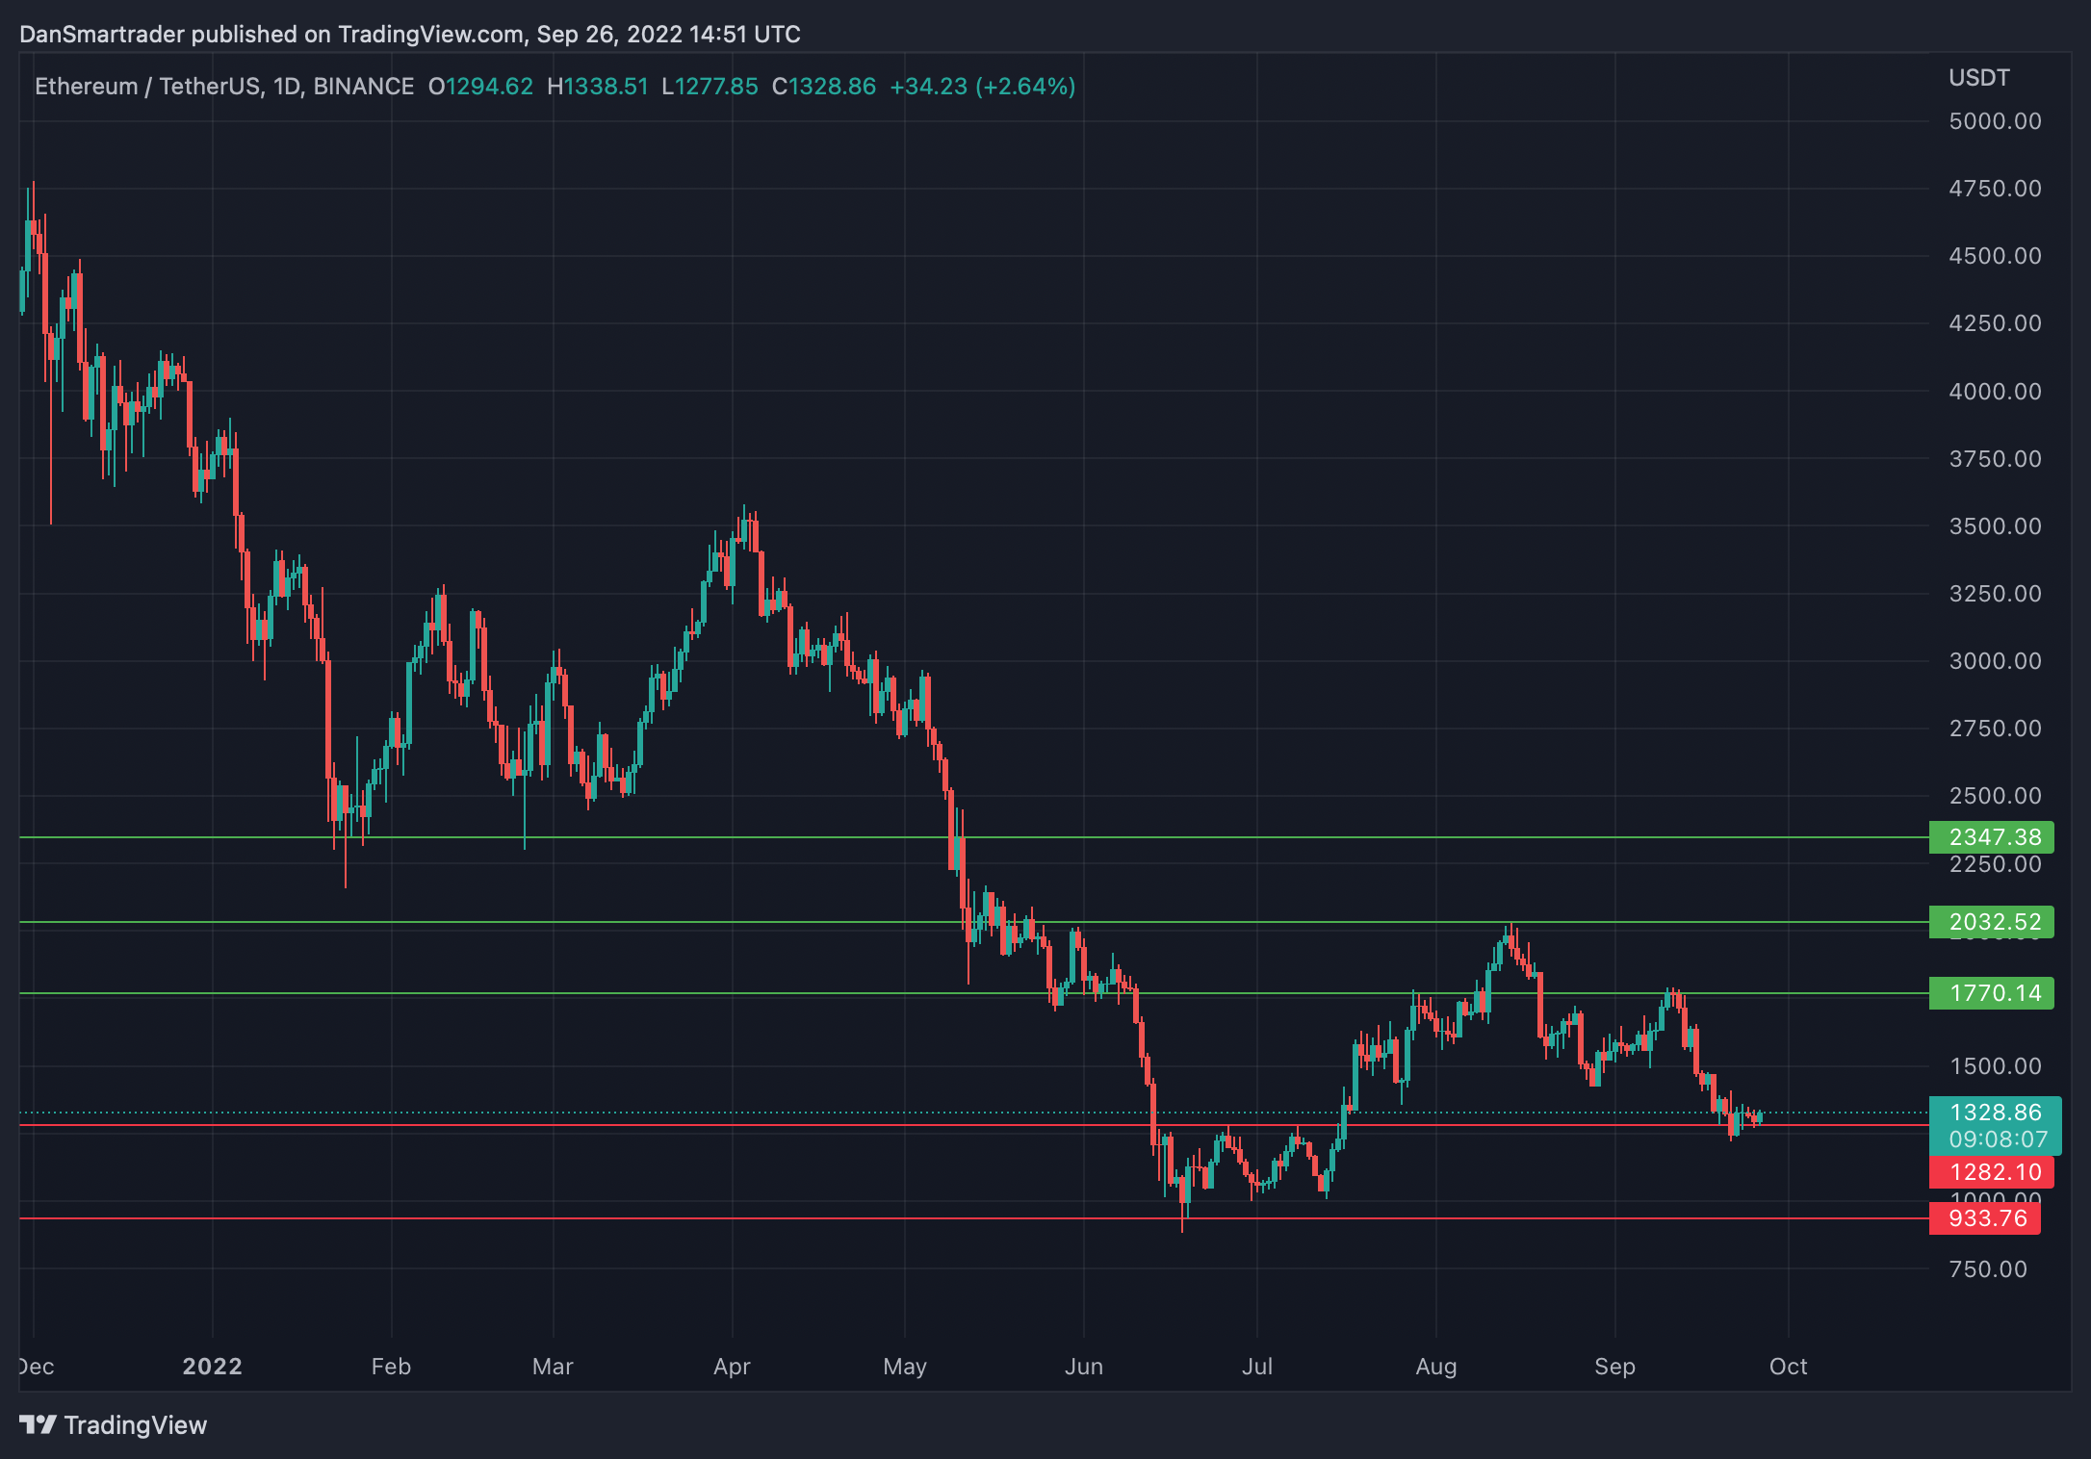The height and width of the screenshot is (1459, 2091).
Task: Click the 3750.00 price axis label
Action: click(x=1995, y=459)
